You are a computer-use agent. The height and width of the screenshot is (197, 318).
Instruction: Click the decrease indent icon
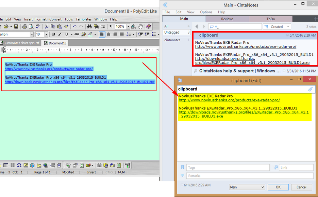coord(140,34)
